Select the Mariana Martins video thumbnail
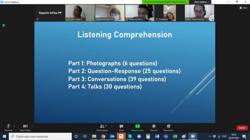The width and height of the screenshot is (250, 140). click(x=110, y=13)
